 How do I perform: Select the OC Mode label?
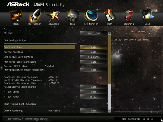[8, 33]
